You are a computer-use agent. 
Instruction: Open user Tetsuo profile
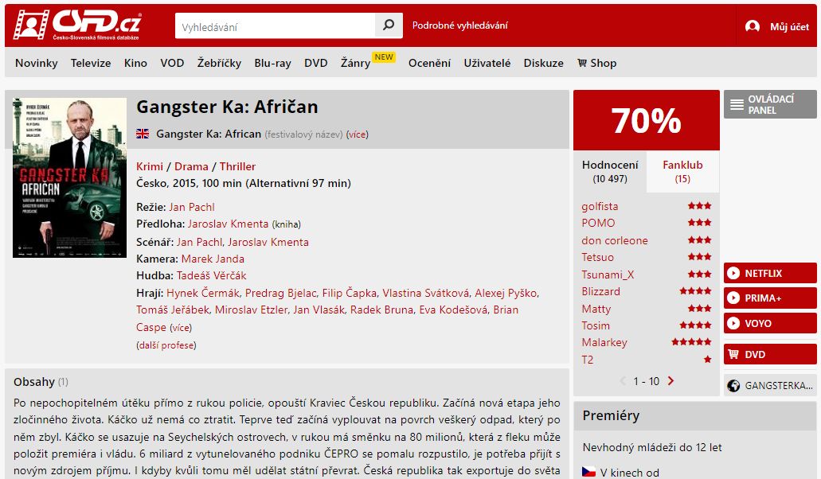598,257
